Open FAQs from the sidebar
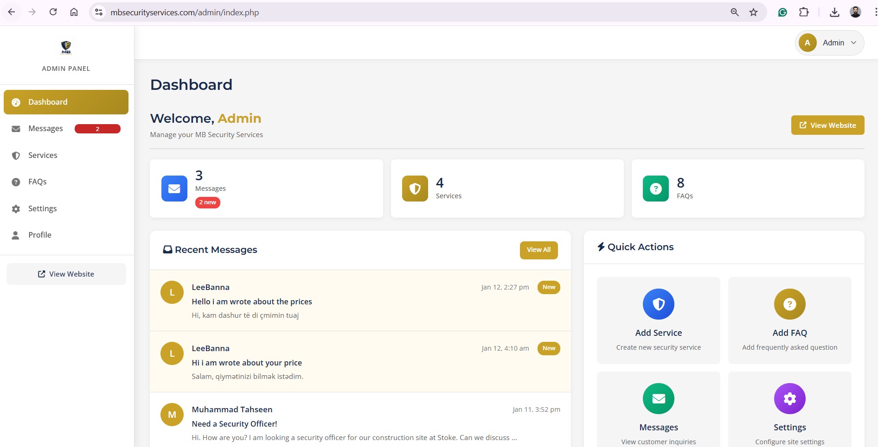The image size is (878, 447). [38, 182]
